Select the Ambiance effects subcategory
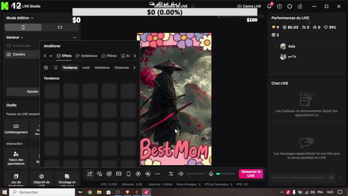The image size is (348, 196). pyautogui.click(x=102, y=68)
